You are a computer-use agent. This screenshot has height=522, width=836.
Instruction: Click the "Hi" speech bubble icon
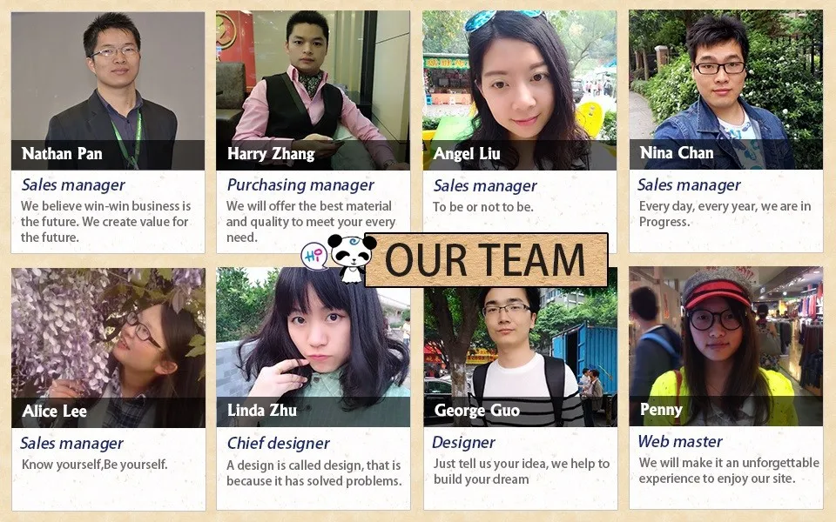[x=314, y=256]
